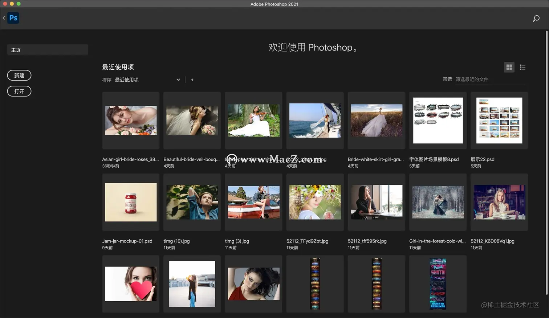Open the woman in red dress thumbnail
This screenshot has height=318, width=549.
[253, 284]
